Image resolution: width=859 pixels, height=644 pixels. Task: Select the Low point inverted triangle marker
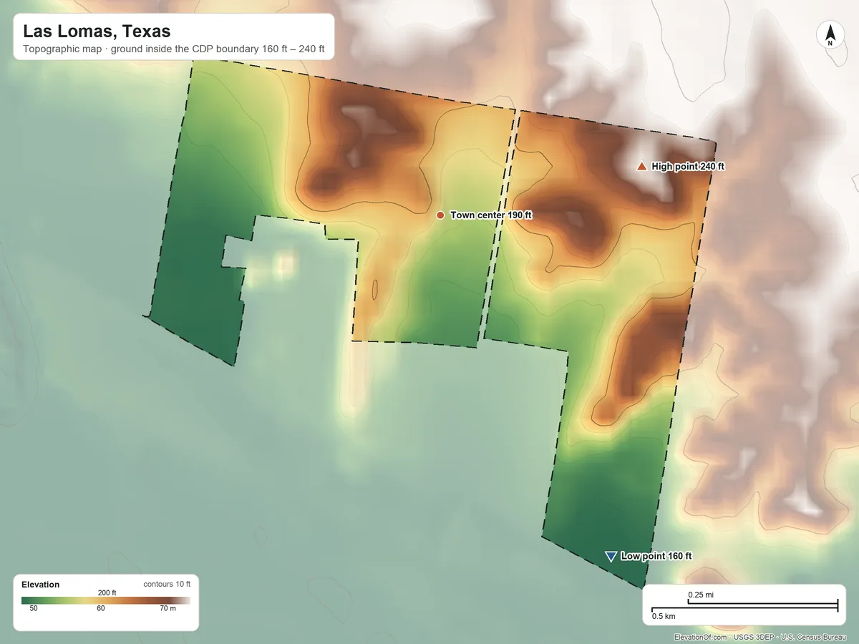tap(611, 557)
